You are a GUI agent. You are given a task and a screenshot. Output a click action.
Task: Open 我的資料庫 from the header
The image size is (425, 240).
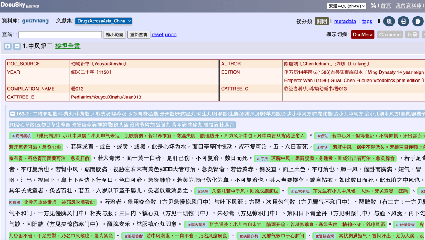click(x=408, y=6)
